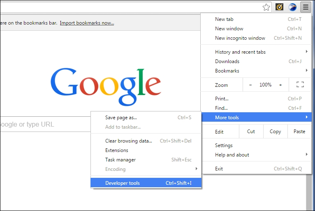The height and width of the screenshot is (211, 315).
Task: Open the Norton checkmark extension icon
Action: coord(279,7)
